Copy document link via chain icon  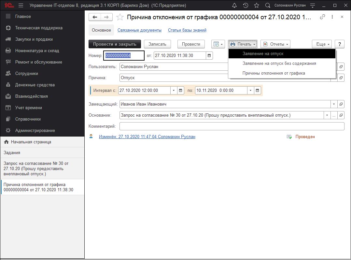322,17
